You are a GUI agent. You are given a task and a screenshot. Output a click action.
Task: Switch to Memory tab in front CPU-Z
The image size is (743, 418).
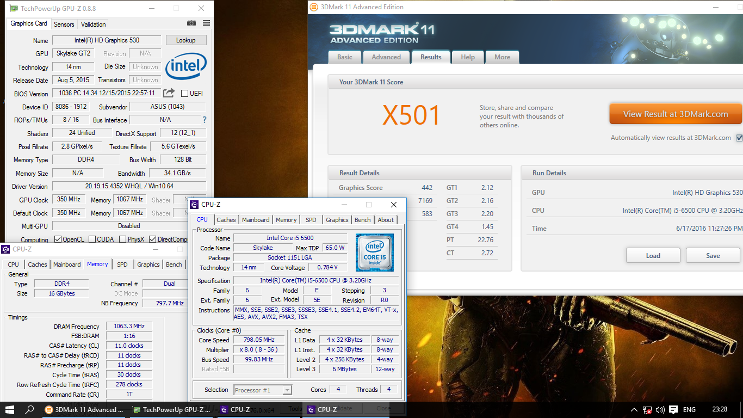point(286,220)
